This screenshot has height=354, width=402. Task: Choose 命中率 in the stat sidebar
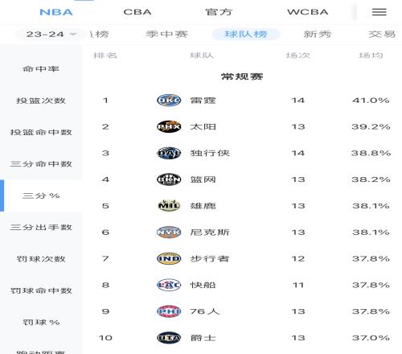pos(41,69)
